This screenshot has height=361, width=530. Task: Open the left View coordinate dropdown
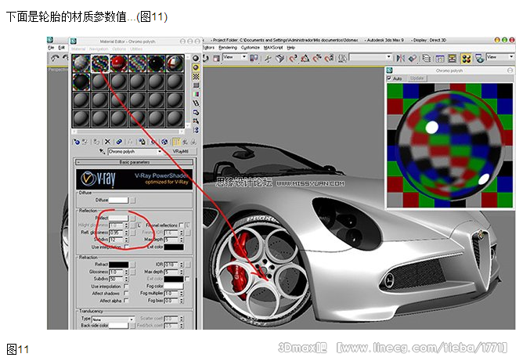pos(235,57)
